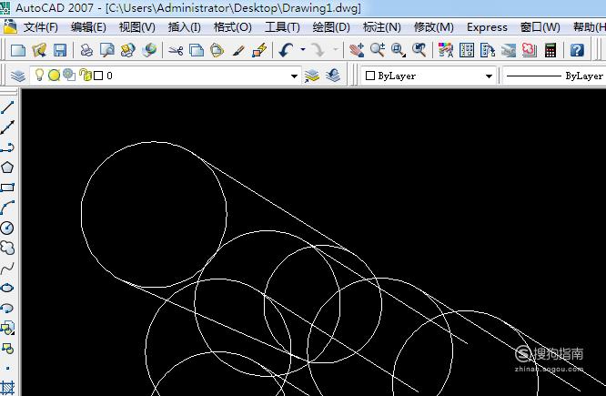The width and height of the screenshot is (606, 396).
Task: Expand the layer list dropdown
Action: (x=294, y=76)
